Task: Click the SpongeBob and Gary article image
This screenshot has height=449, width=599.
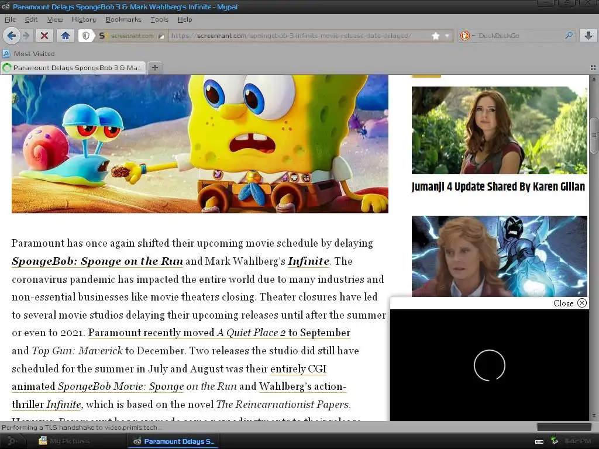Action: pos(200,144)
